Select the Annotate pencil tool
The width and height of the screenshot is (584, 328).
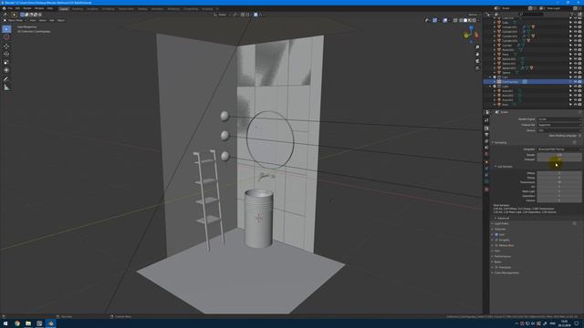point(6,79)
